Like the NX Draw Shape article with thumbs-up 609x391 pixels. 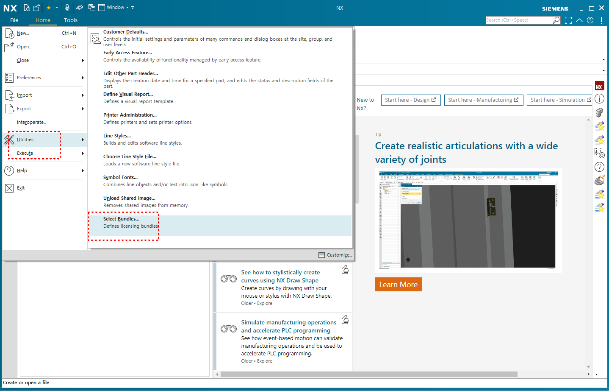345,270
